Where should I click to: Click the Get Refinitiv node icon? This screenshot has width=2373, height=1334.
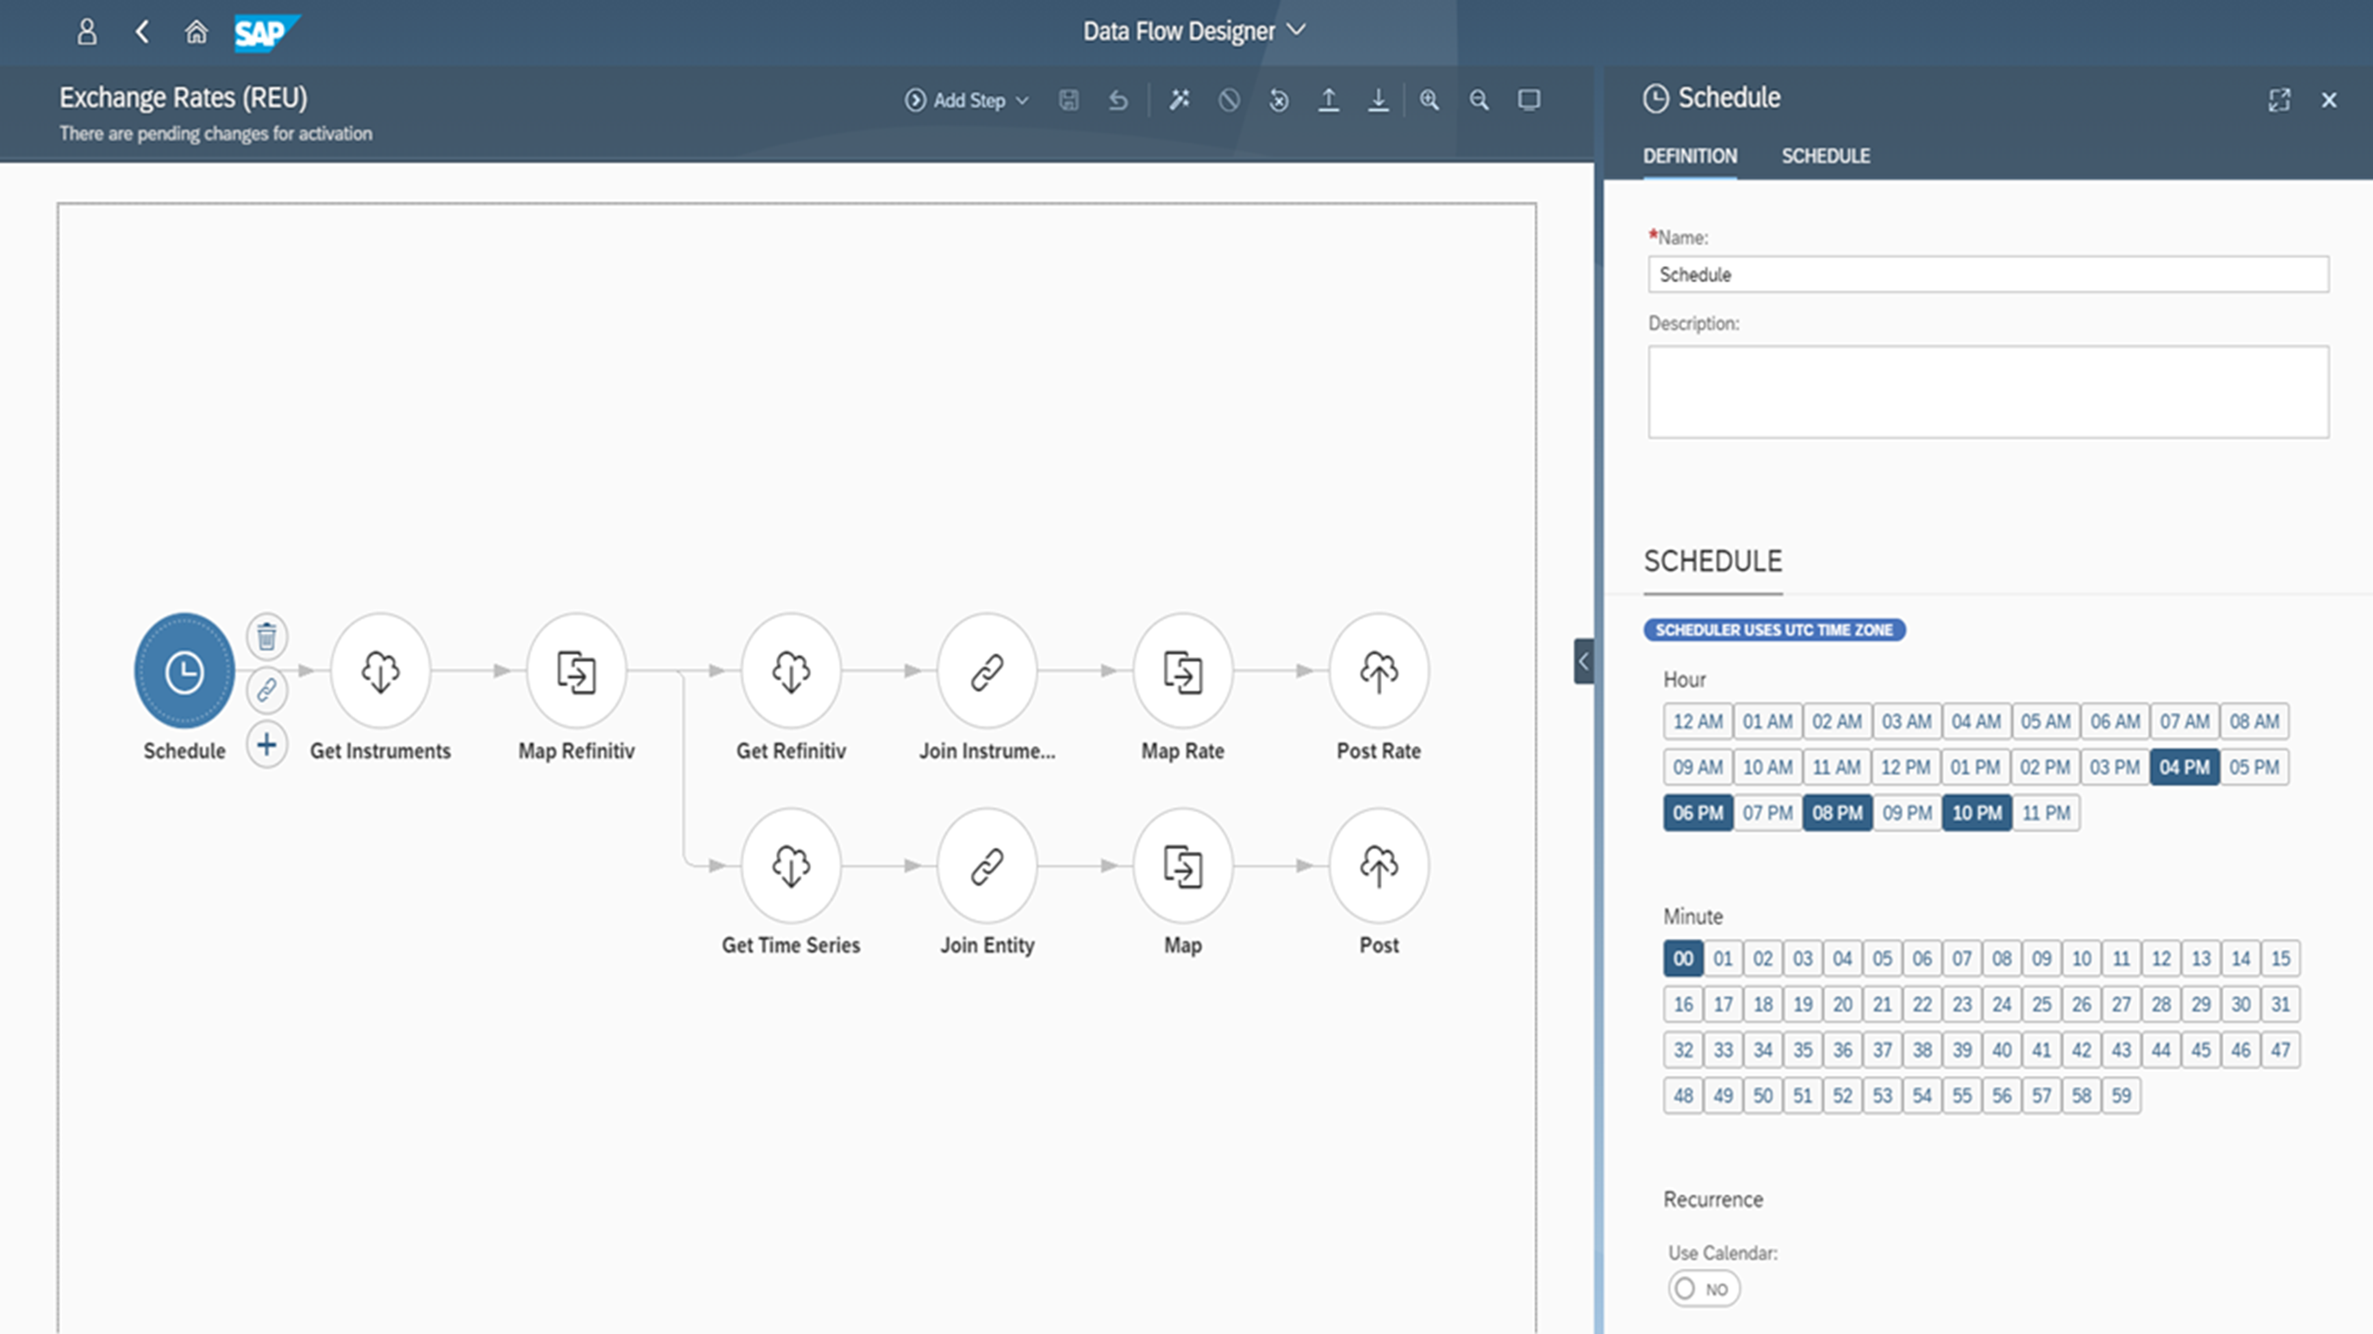(791, 671)
